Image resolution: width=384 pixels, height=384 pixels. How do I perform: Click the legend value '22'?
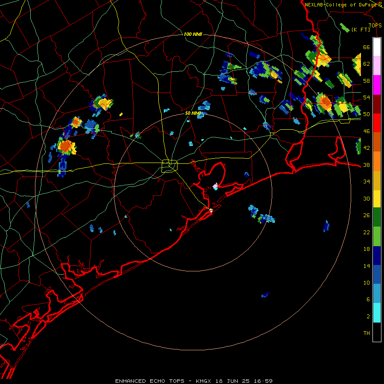pos(367,232)
